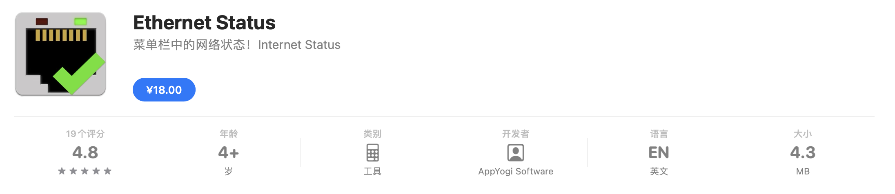Click the 开发者 developer heading
The width and height of the screenshot is (895, 194).
[516, 134]
